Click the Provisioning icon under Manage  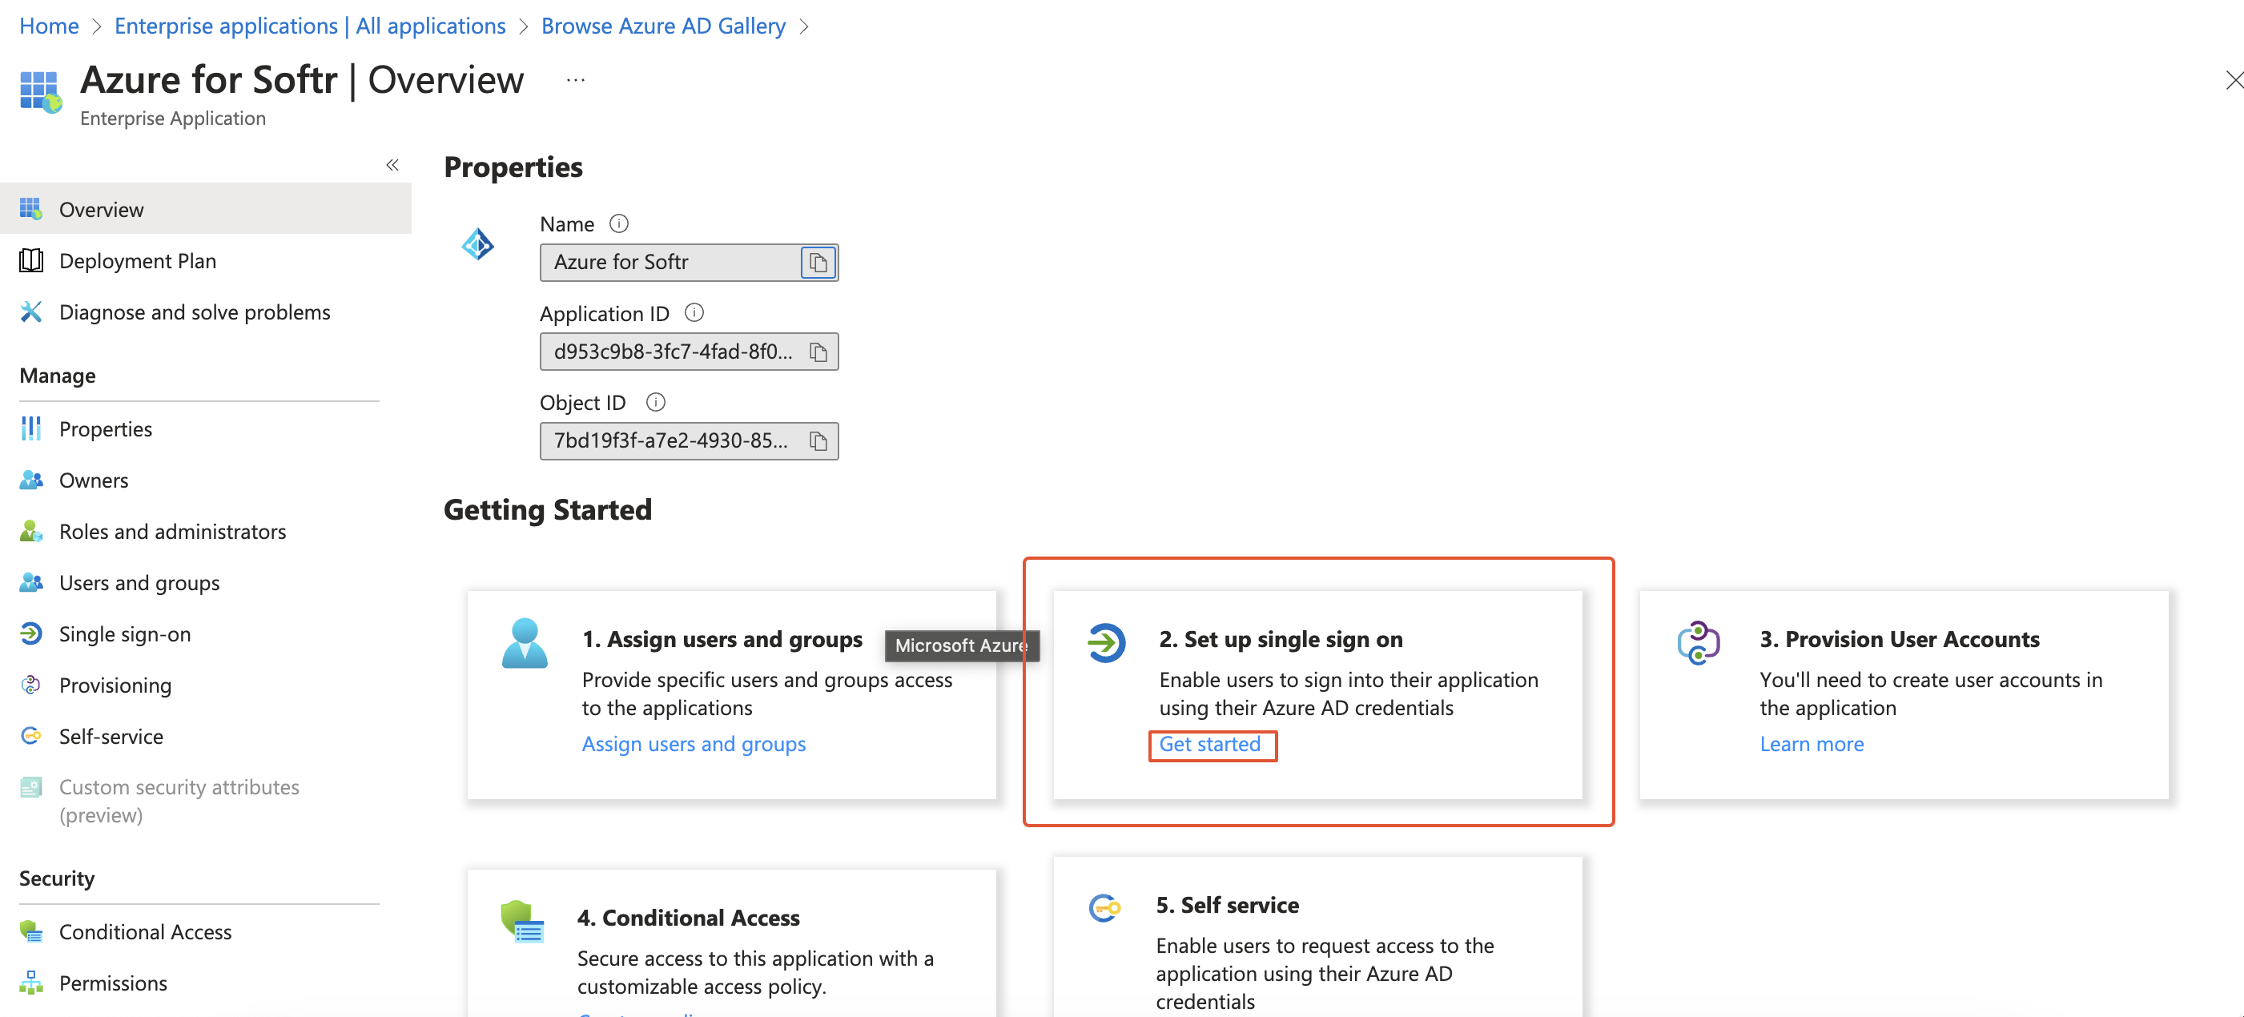pos(31,685)
